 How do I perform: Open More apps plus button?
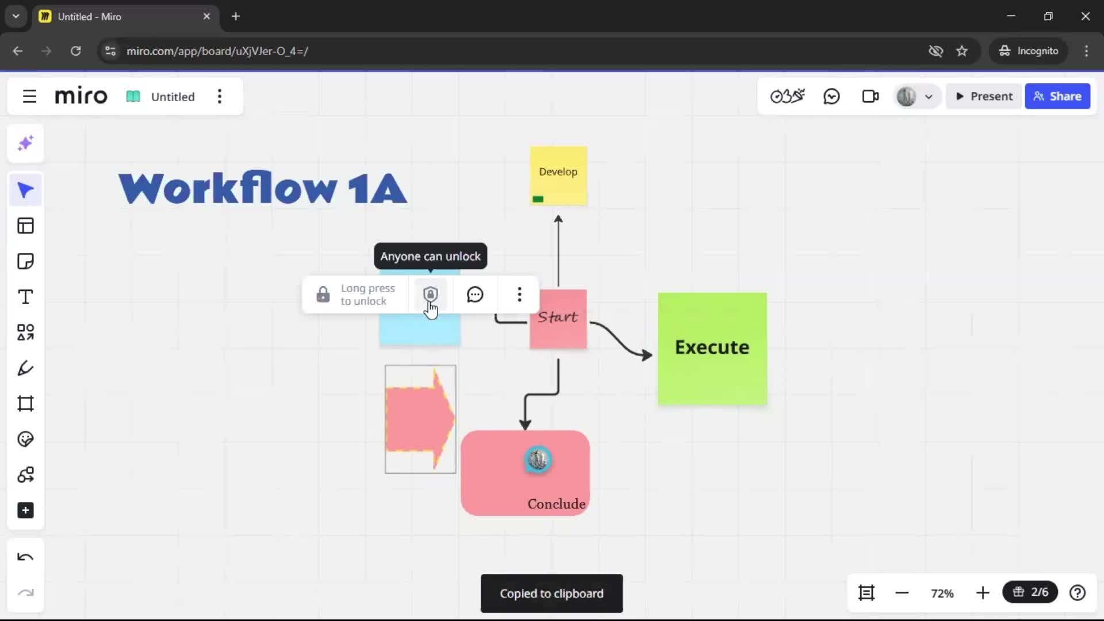tap(25, 511)
